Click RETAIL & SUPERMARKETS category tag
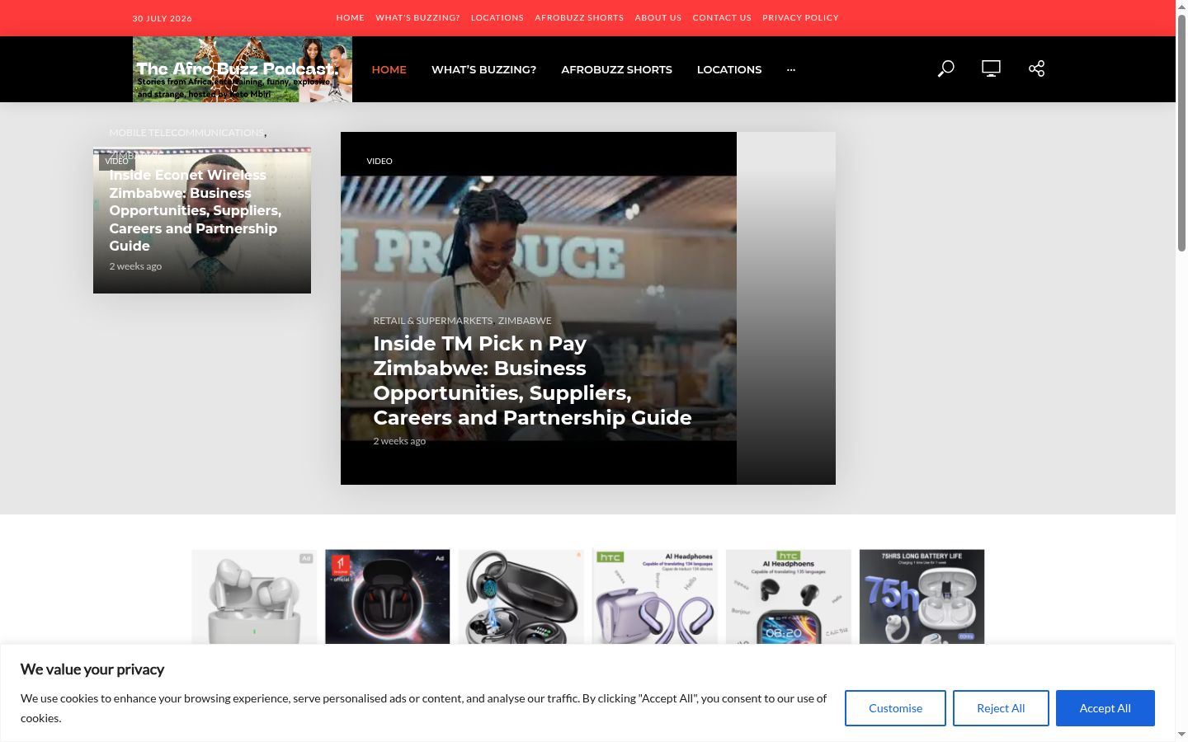The image size is (1188, 742). 432,321
